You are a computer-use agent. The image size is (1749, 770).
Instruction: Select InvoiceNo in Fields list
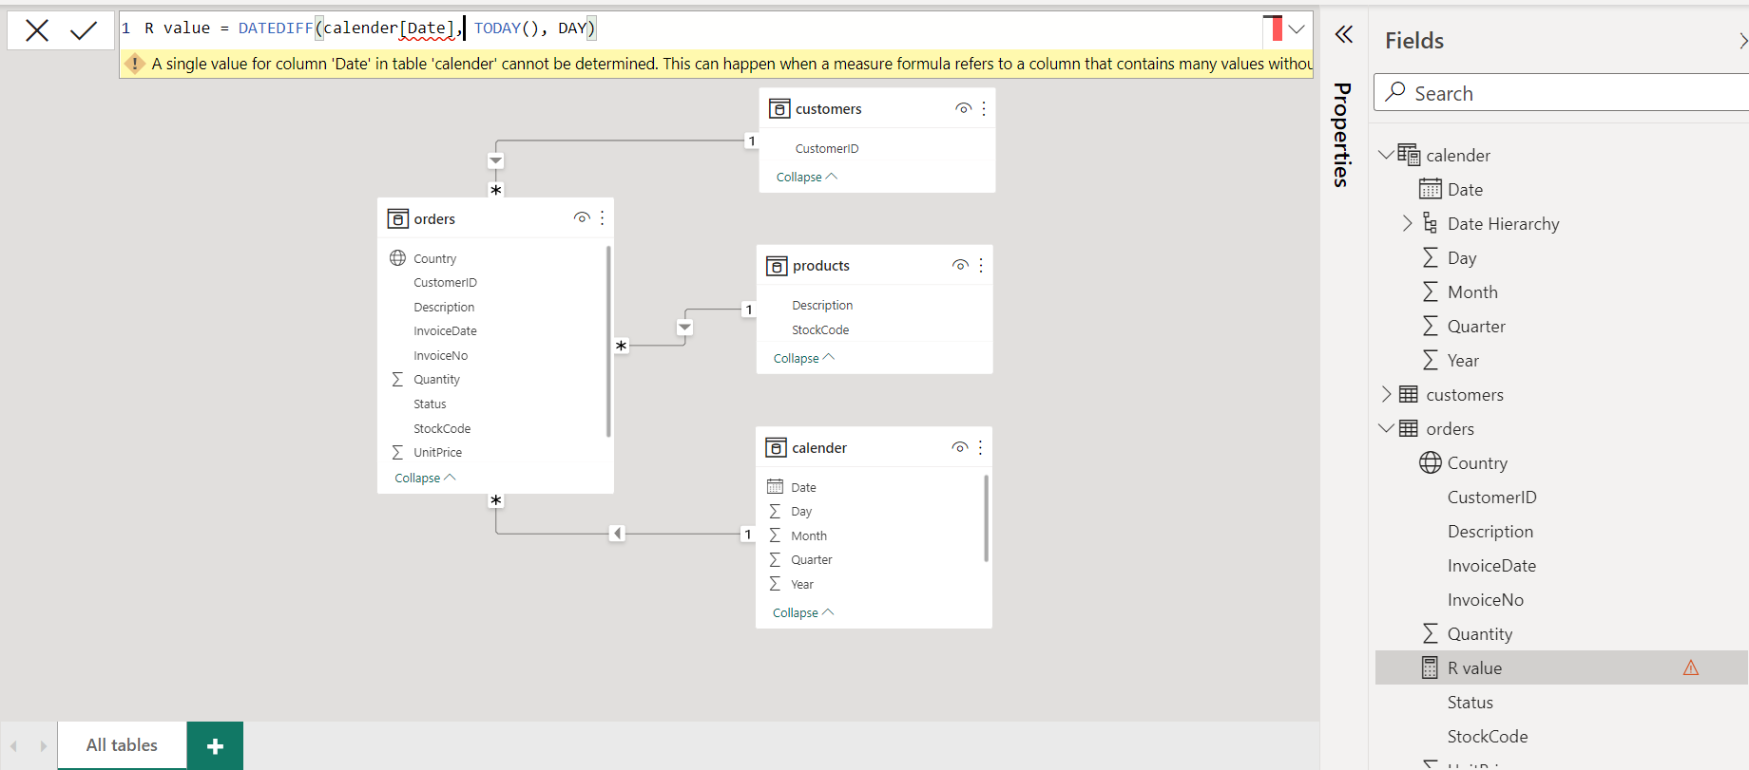(x=1485, y=599)
